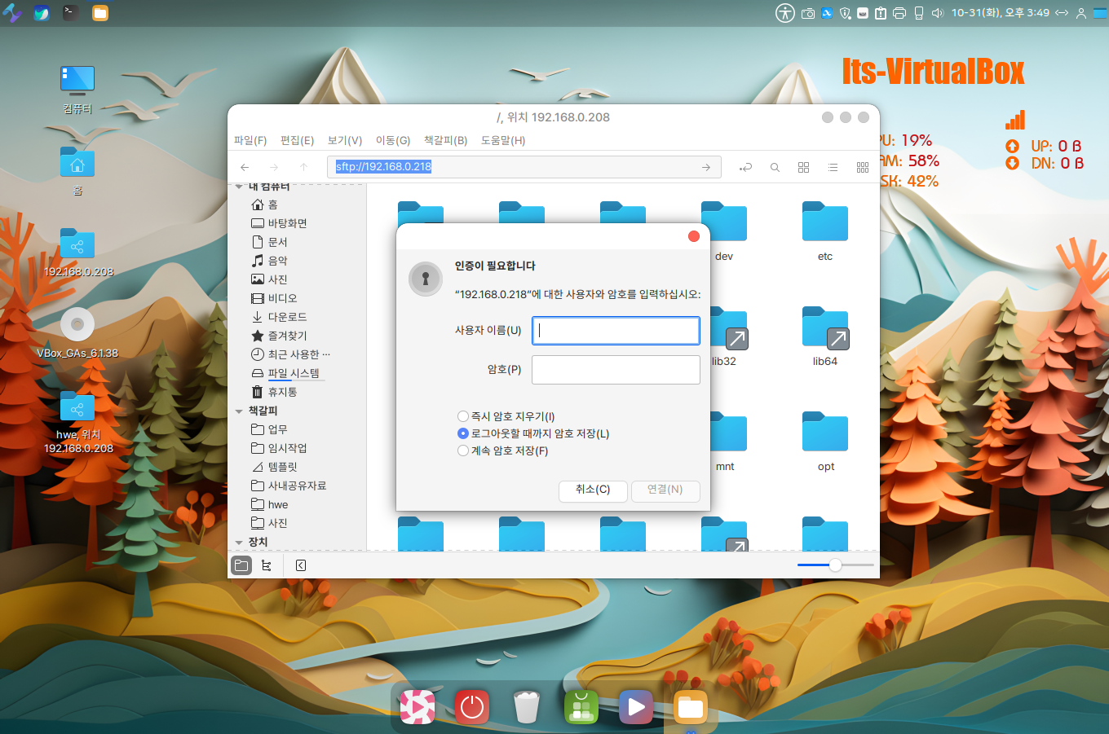Collapse the 내 컴퓨터 sidebar section
Screen dimensions: 1109x734
pos(239,187)
